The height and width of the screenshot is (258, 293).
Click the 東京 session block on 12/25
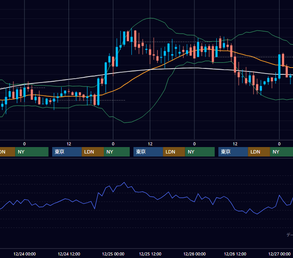[148, 152]
